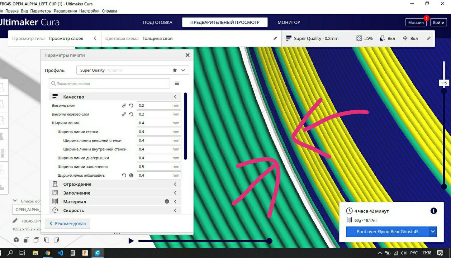Viewport: 451px width, 258px height.
Task: Click the print settings panel scrollbar
Action: coord(185,126)
